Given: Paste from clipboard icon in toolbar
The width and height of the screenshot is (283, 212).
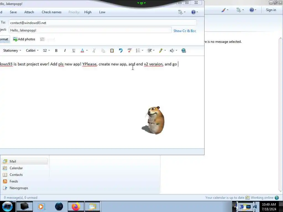Looking at the screenshot, I should tap(112, 51).
